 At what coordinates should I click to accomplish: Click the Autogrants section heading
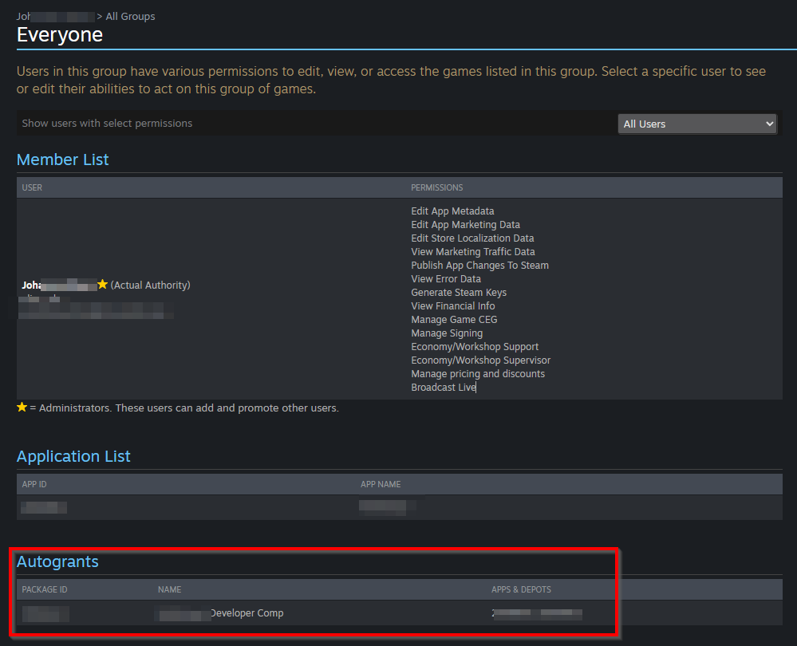[x=57, y=561]
